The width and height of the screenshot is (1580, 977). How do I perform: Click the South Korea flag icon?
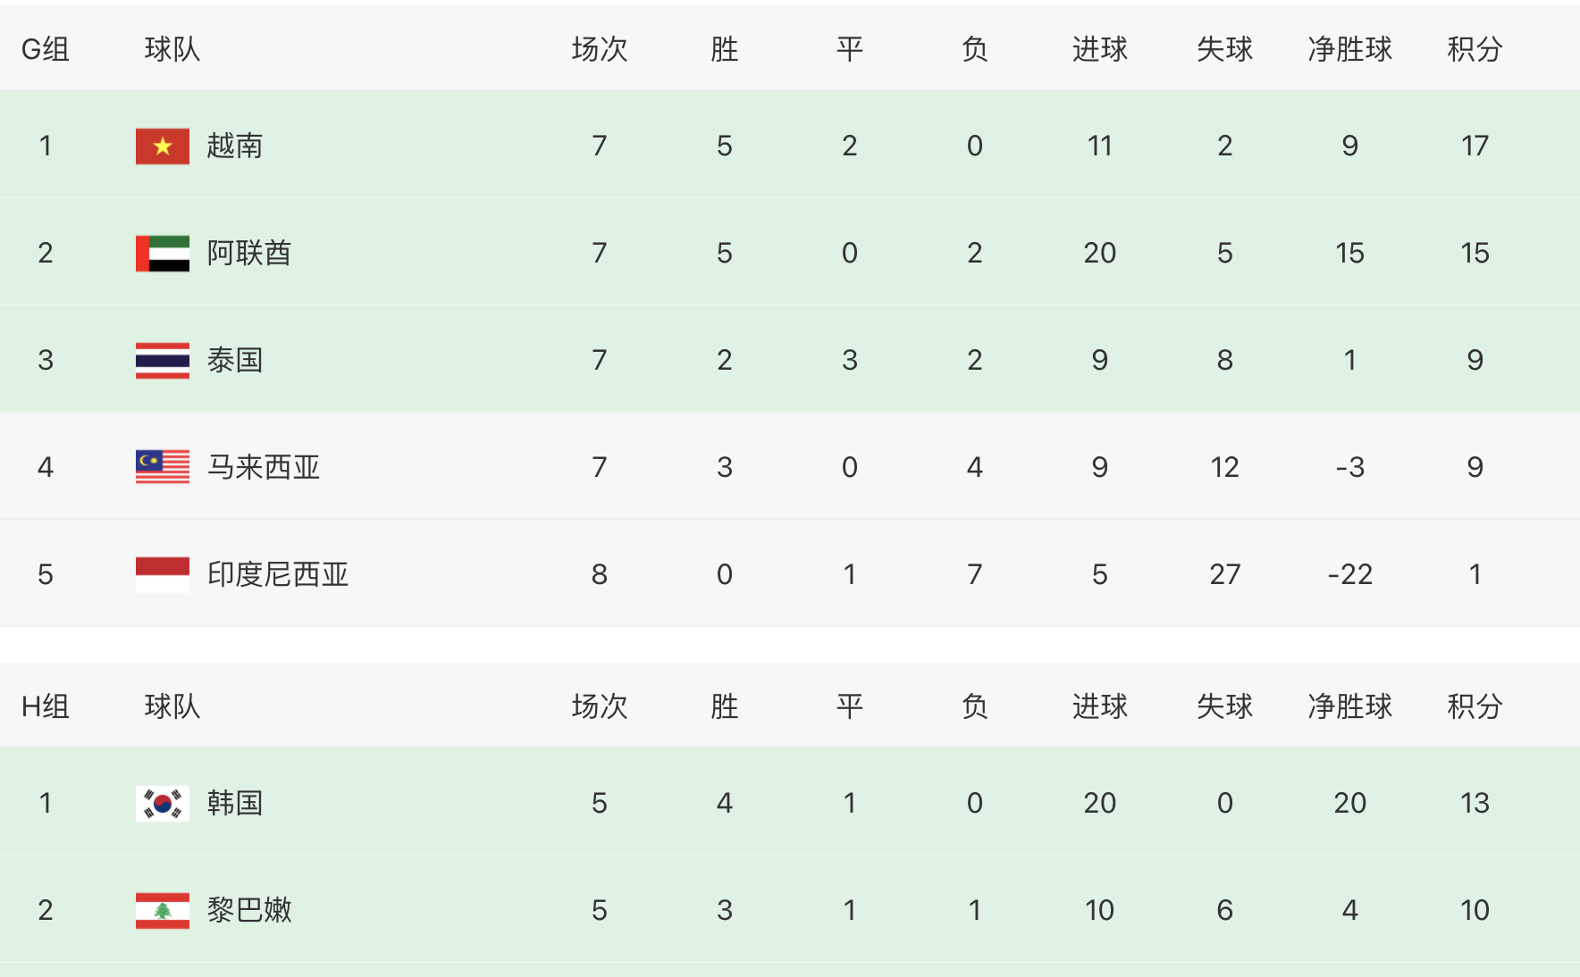tap(162, 803)
